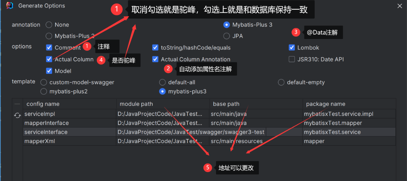Pick the custom-model-swagger template
The height and width of the screenshot is (181, 407).
(44, 82)
